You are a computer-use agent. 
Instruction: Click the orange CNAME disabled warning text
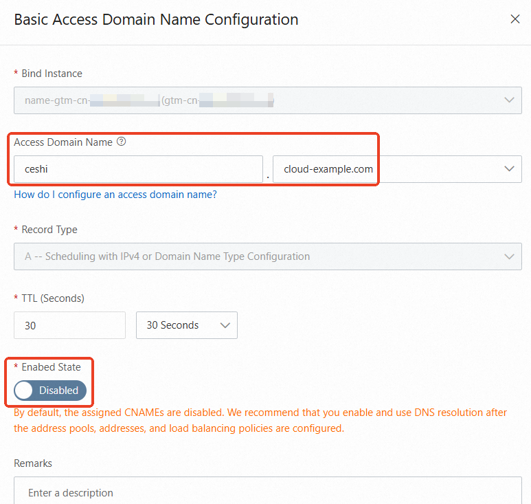pyautogui.click(x=260, y=420)
